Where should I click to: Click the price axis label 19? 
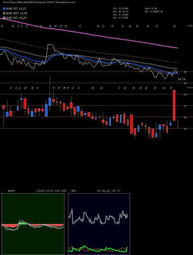[x=185, y=83]
